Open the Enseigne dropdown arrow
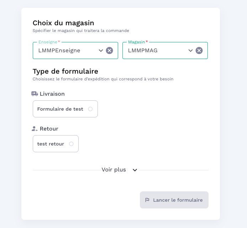Image resolution: width=247 pixels, height=228 pixels. click(101, 51)
